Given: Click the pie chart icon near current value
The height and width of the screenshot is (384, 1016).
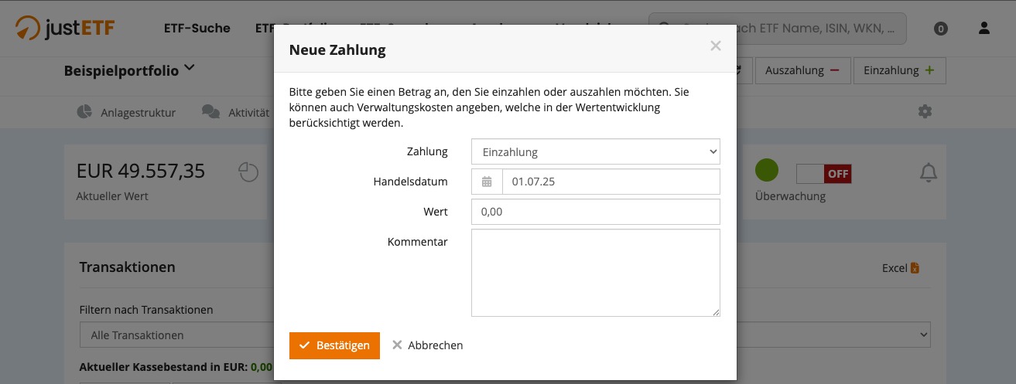Looking at the screenshot, I should click(x=248, y=172).
